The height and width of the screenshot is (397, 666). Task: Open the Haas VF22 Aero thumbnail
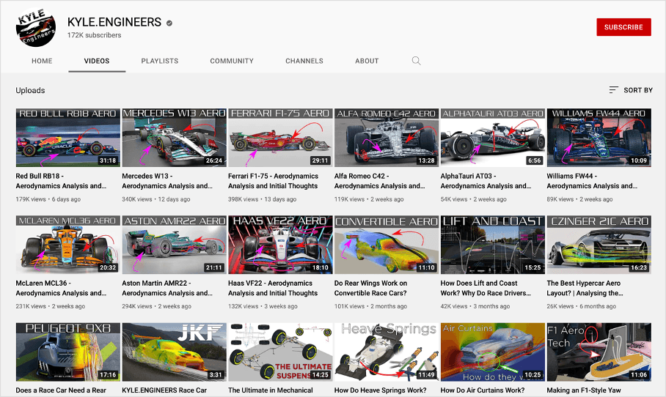(280, 245)
